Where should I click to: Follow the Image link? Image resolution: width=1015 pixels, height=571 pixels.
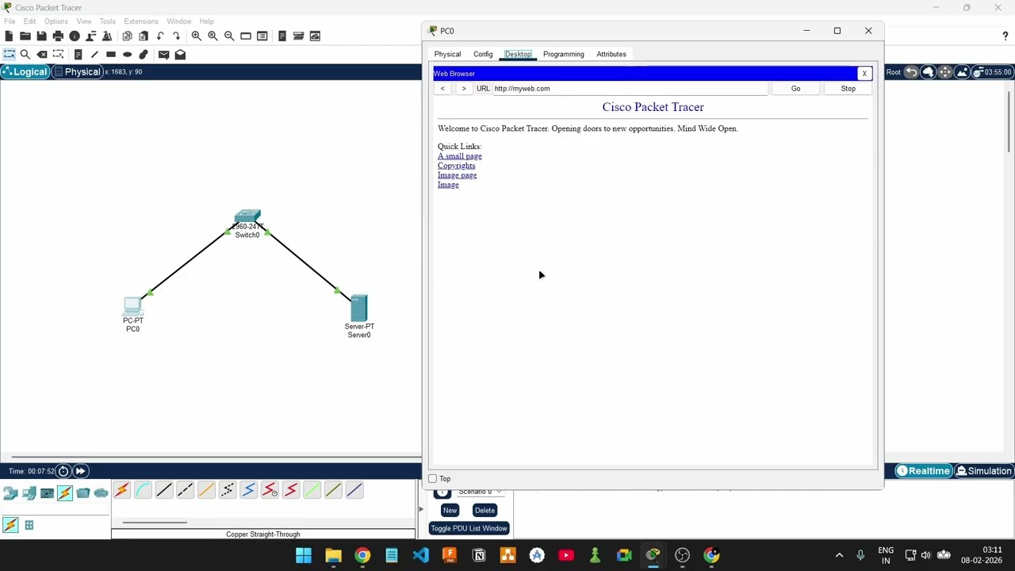click(448, 185)
